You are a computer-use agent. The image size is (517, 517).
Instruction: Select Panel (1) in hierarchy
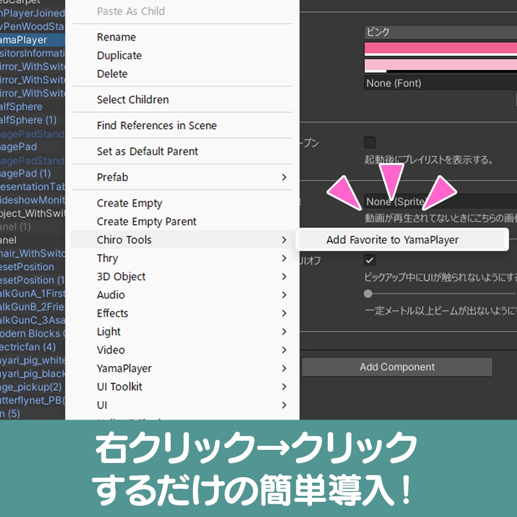pos(32,227)
